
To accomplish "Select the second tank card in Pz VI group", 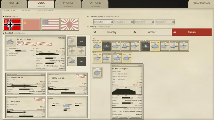I will click(x=127, y=58).
